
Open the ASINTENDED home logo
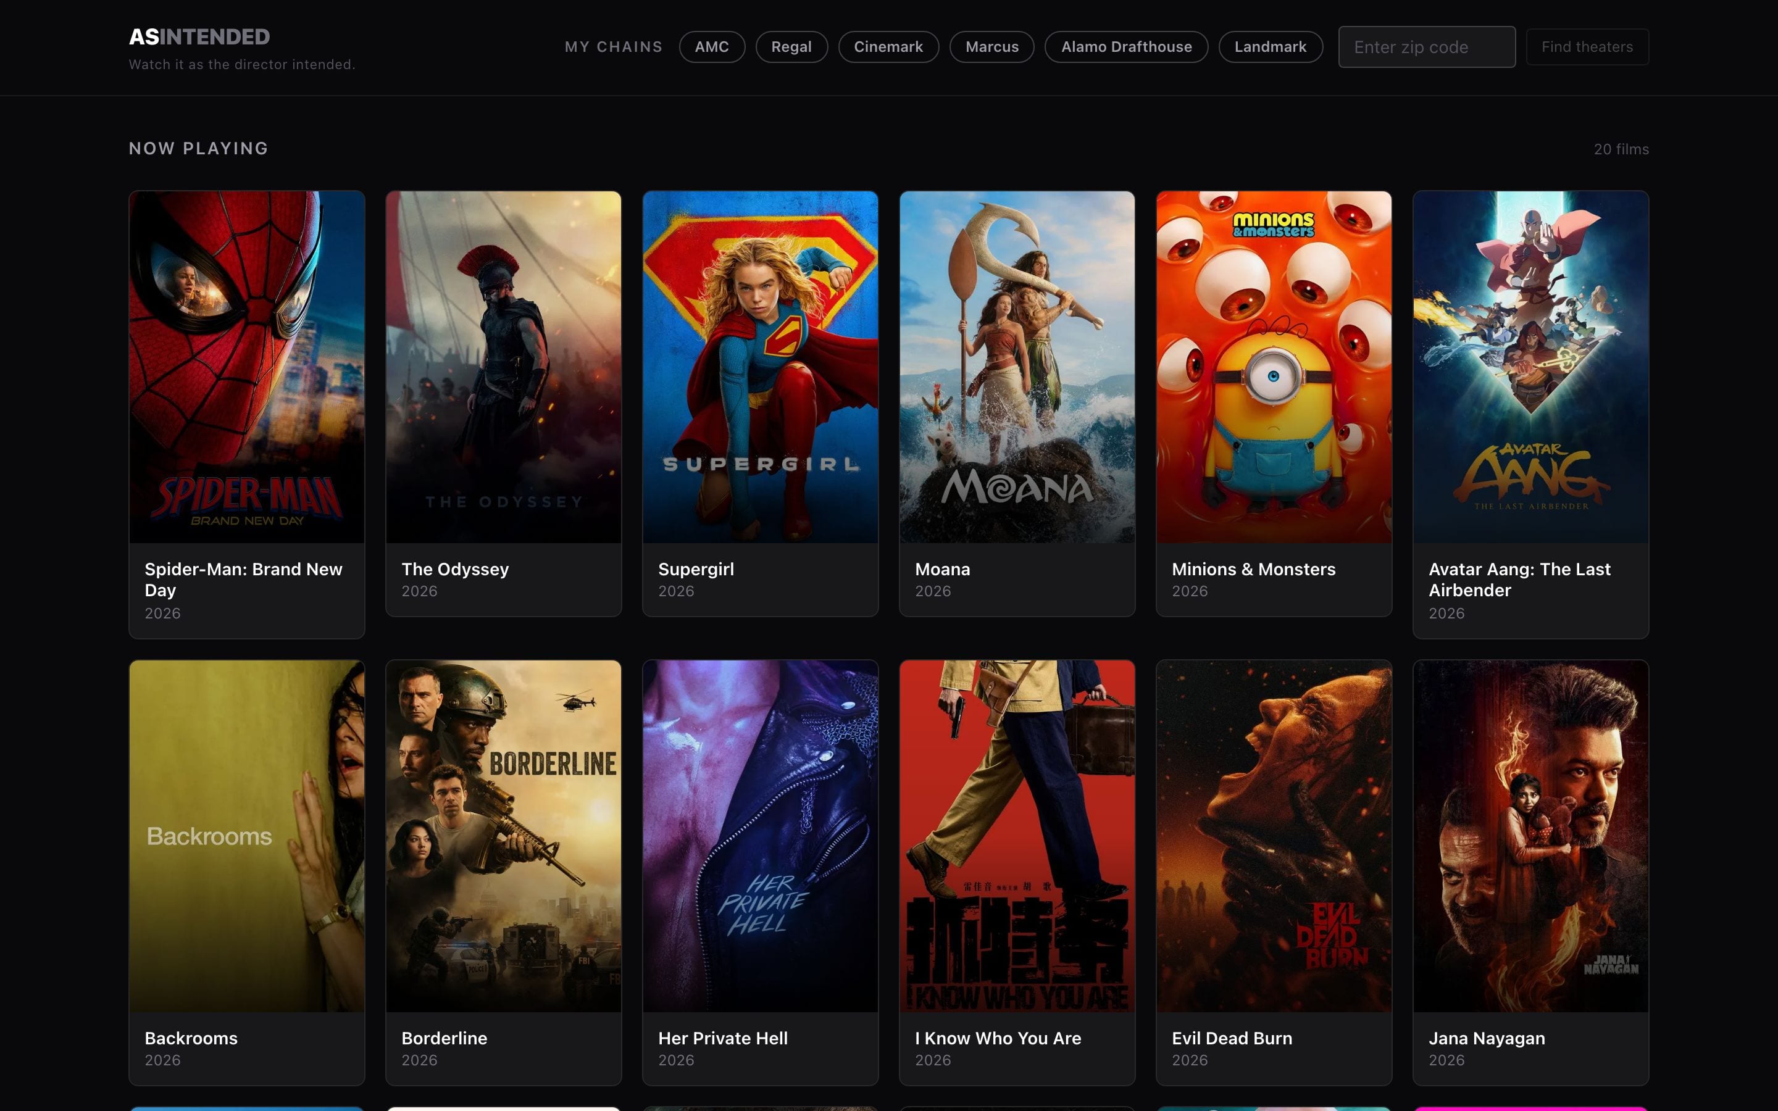pos(199,37)
